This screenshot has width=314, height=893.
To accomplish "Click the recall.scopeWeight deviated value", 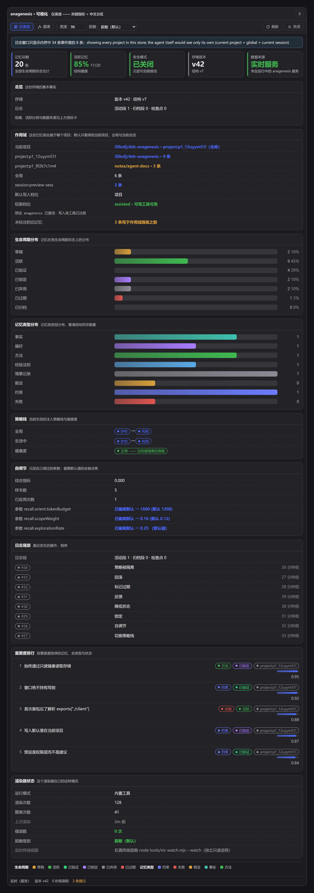I will (x=142, y=519).
